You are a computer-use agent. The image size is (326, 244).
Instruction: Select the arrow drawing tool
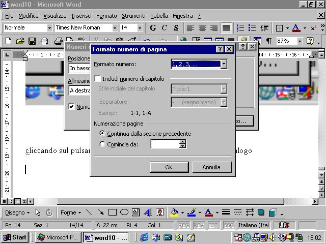[101, 212]
